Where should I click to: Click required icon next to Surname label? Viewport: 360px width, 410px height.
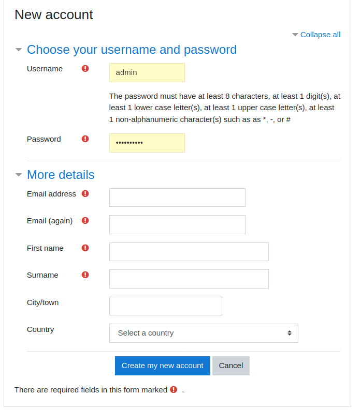pyautogui.click(x=85, y=275)
